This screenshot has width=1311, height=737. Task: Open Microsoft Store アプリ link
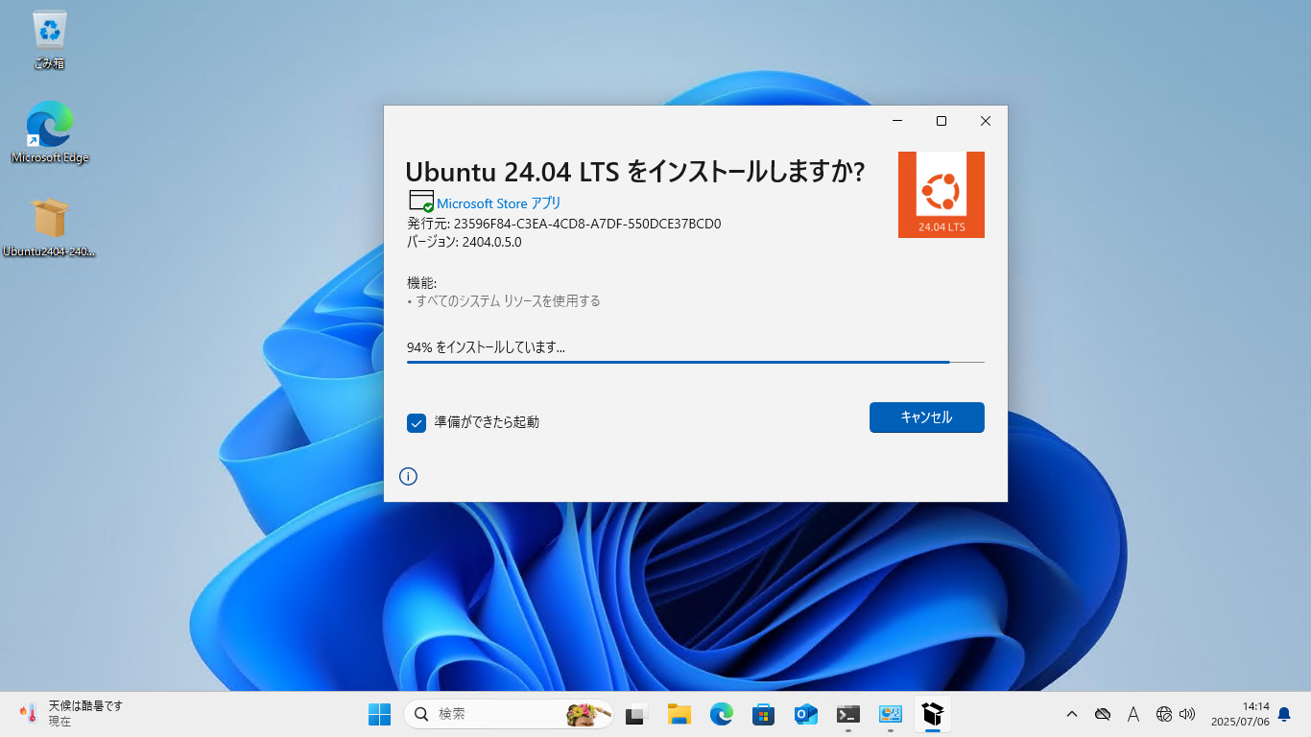point(498,203)
